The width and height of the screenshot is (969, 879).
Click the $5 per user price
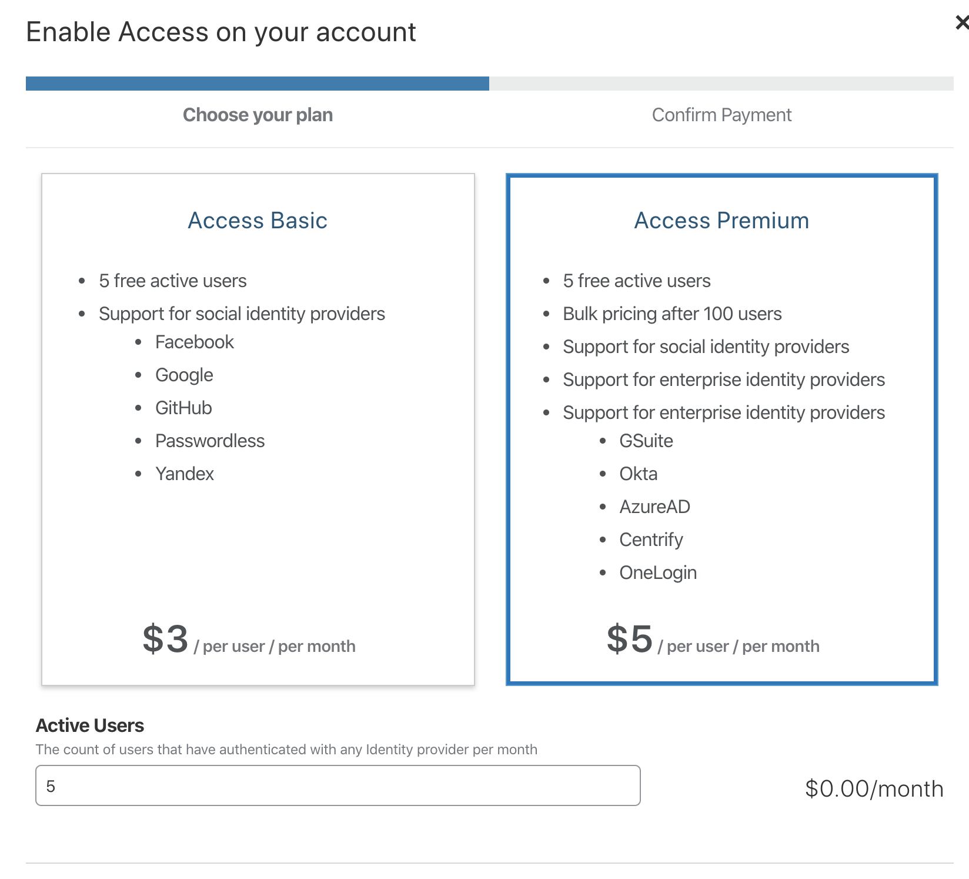[x=630, y=640]
